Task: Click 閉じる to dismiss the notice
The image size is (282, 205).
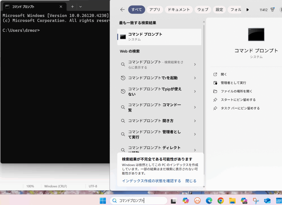Action: click(191, 181)
